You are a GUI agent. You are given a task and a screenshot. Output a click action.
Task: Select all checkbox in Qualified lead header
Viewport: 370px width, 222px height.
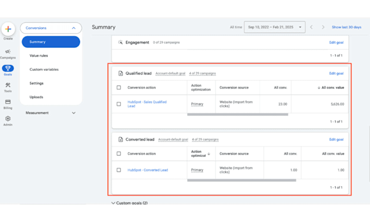coord(119,87)
